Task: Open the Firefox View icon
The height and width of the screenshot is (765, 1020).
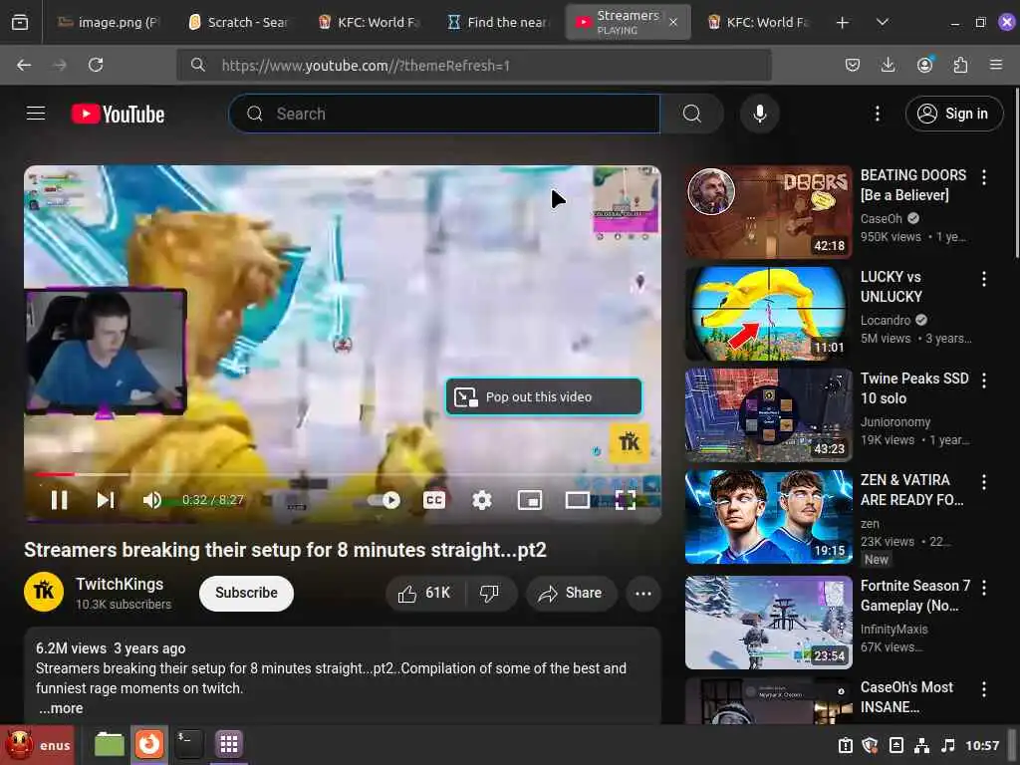Action: pos(20,22)
